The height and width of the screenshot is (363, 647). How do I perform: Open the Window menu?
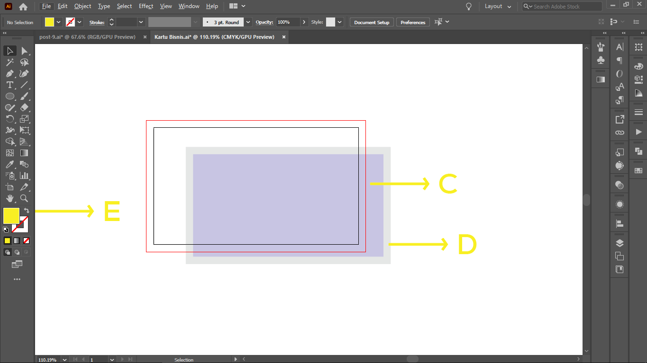(189, 6)
